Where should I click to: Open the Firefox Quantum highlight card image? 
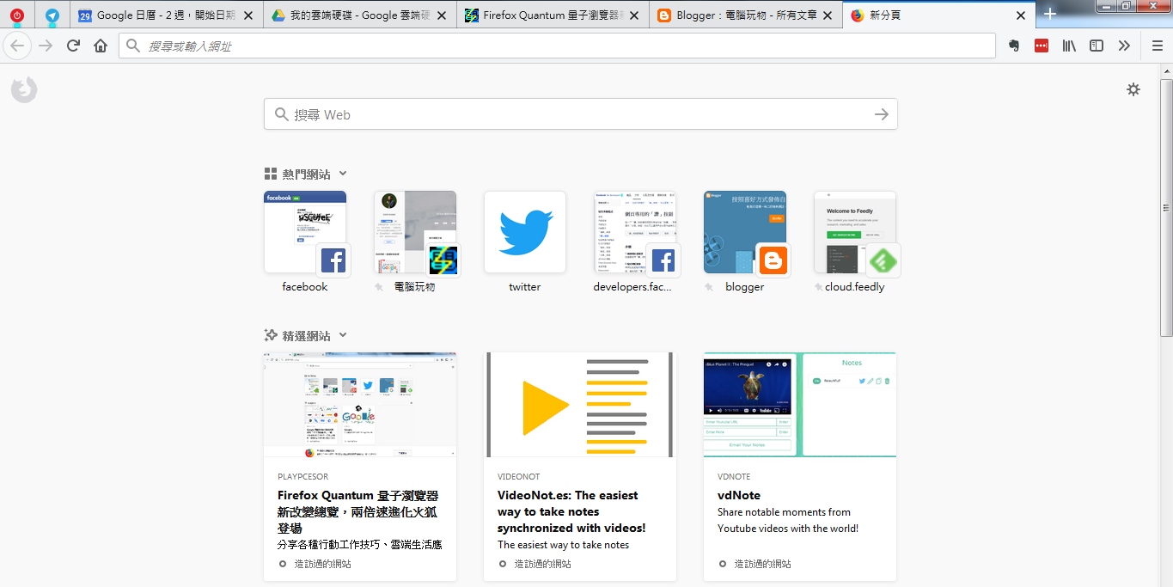(x=360, y=404)
